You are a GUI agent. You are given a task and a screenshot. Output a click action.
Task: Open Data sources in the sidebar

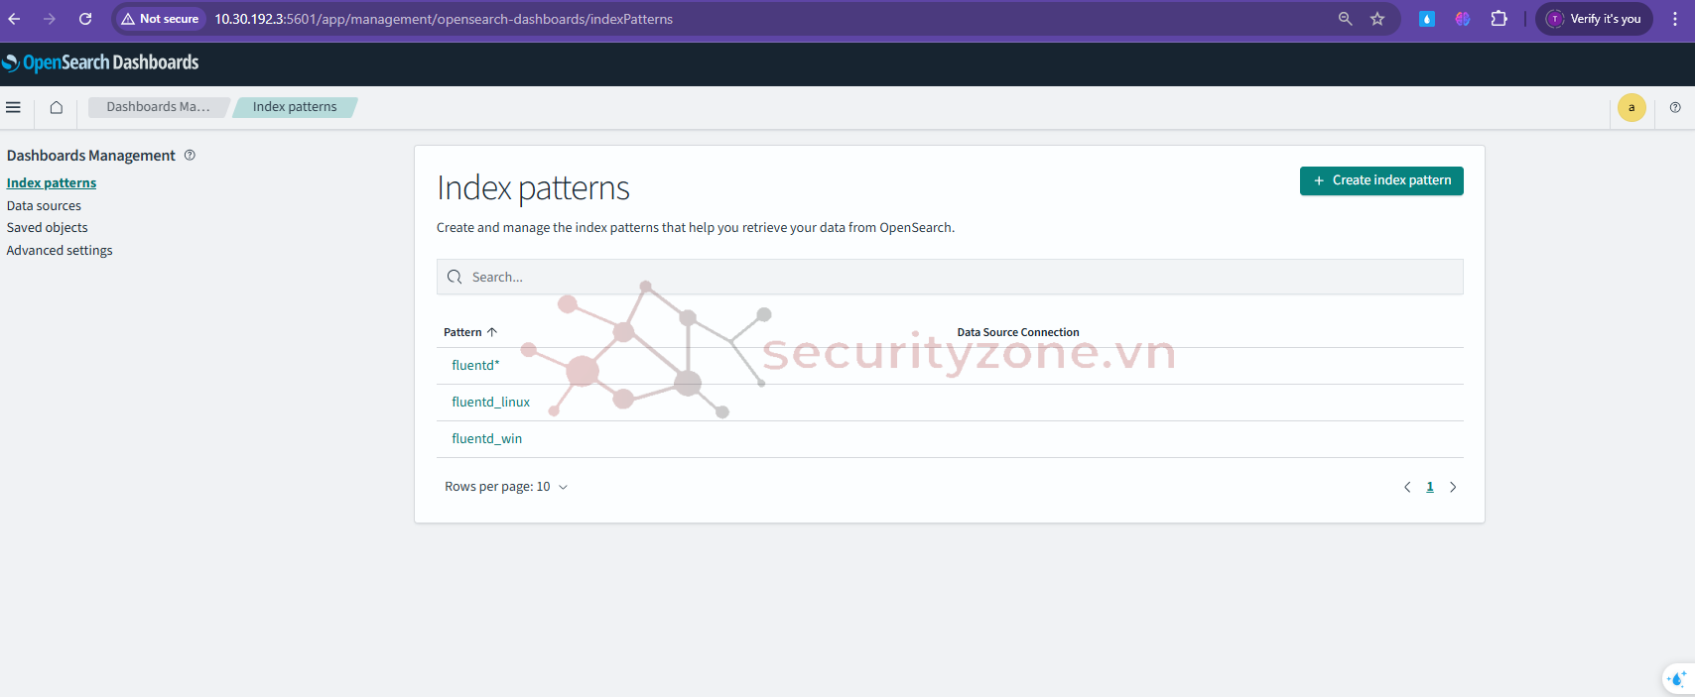[x=44, y=206]
